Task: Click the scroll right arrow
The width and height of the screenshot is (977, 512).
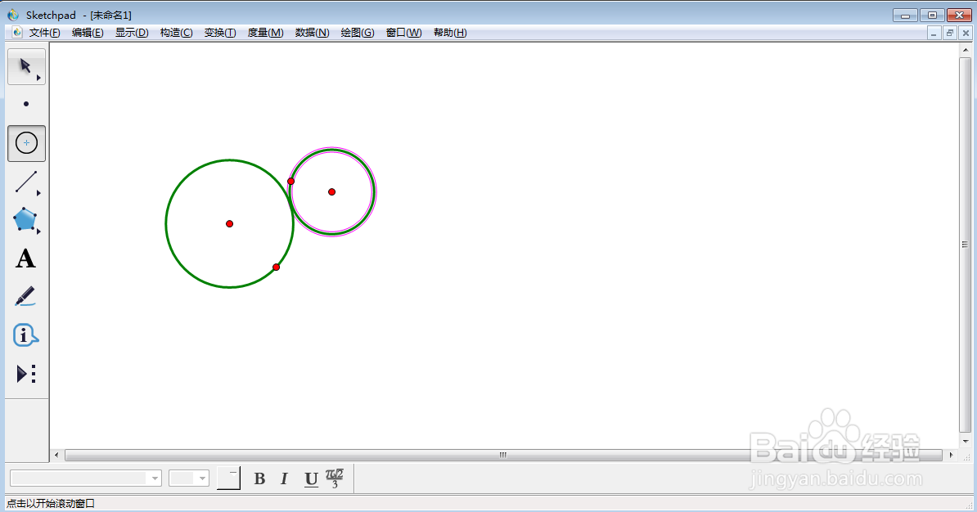Action: [x=951, y=455]
